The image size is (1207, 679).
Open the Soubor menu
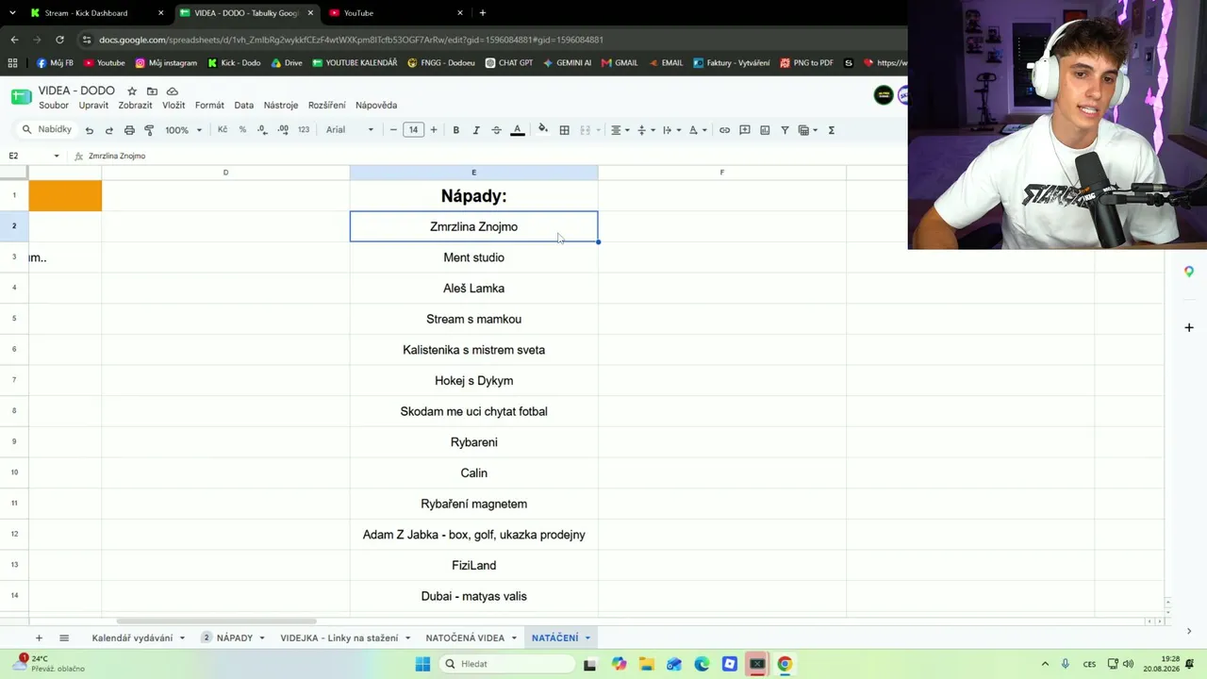coord(54,106)
